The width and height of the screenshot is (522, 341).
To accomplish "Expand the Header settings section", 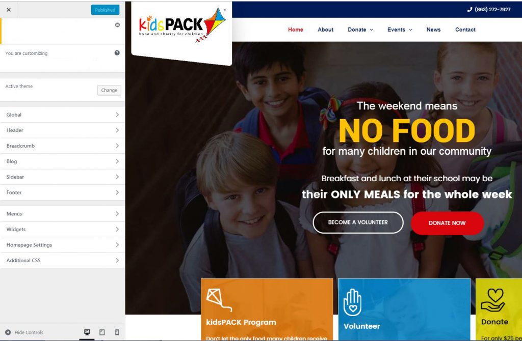I will pyautogui.click(x=63, y=130).
